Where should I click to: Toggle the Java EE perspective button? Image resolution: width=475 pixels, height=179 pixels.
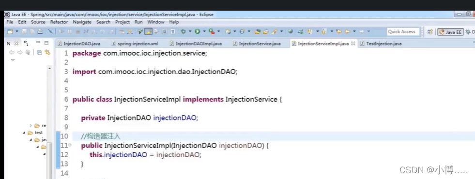tap(450, 31)
